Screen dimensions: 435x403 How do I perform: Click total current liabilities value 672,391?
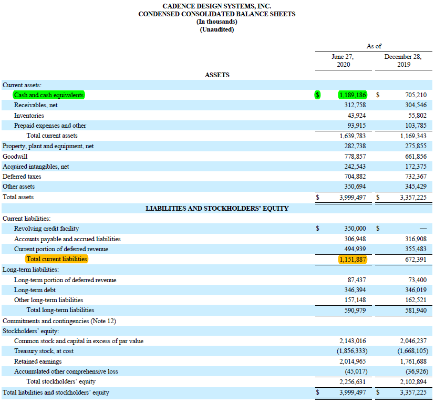click(x=416, y=260)
